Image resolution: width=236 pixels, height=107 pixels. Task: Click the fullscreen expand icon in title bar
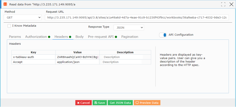point(223,4)
